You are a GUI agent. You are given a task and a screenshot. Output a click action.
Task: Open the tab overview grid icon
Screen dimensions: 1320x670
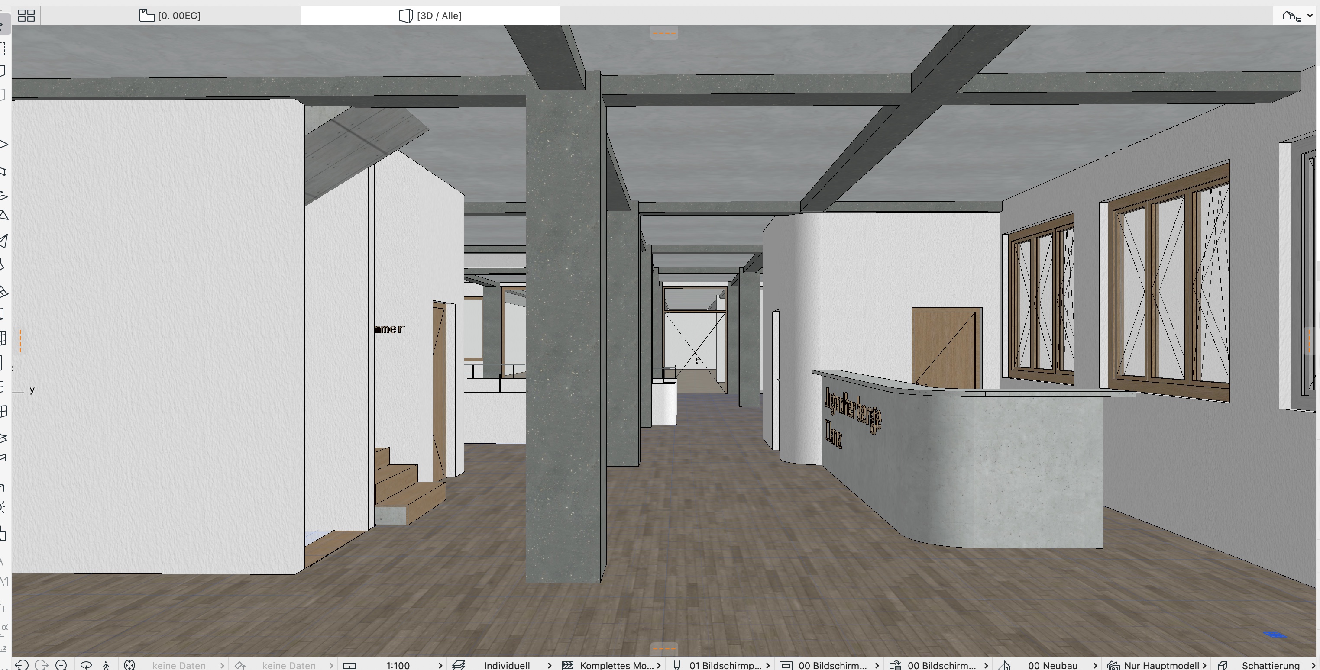[26, 16]
